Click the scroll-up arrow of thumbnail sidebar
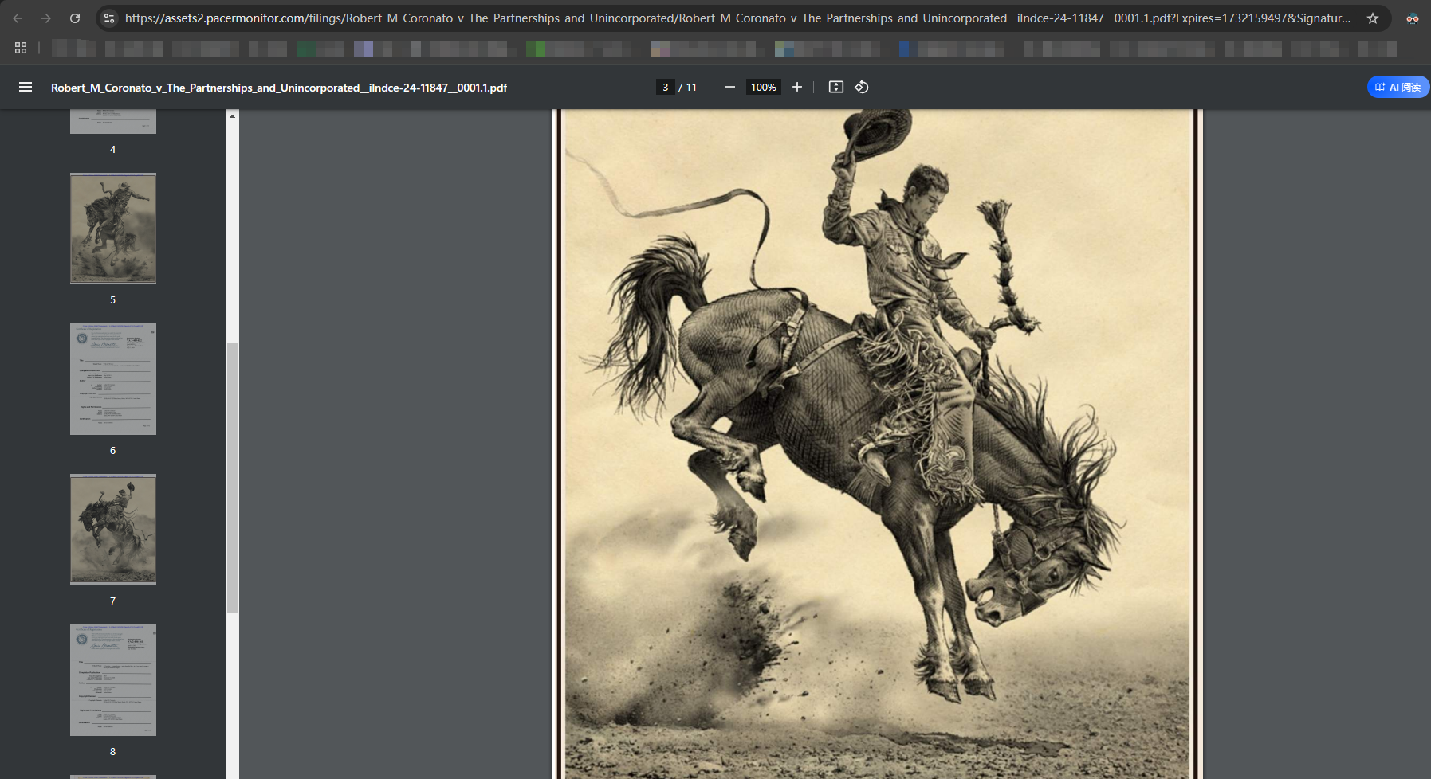 tap(232, 116)
